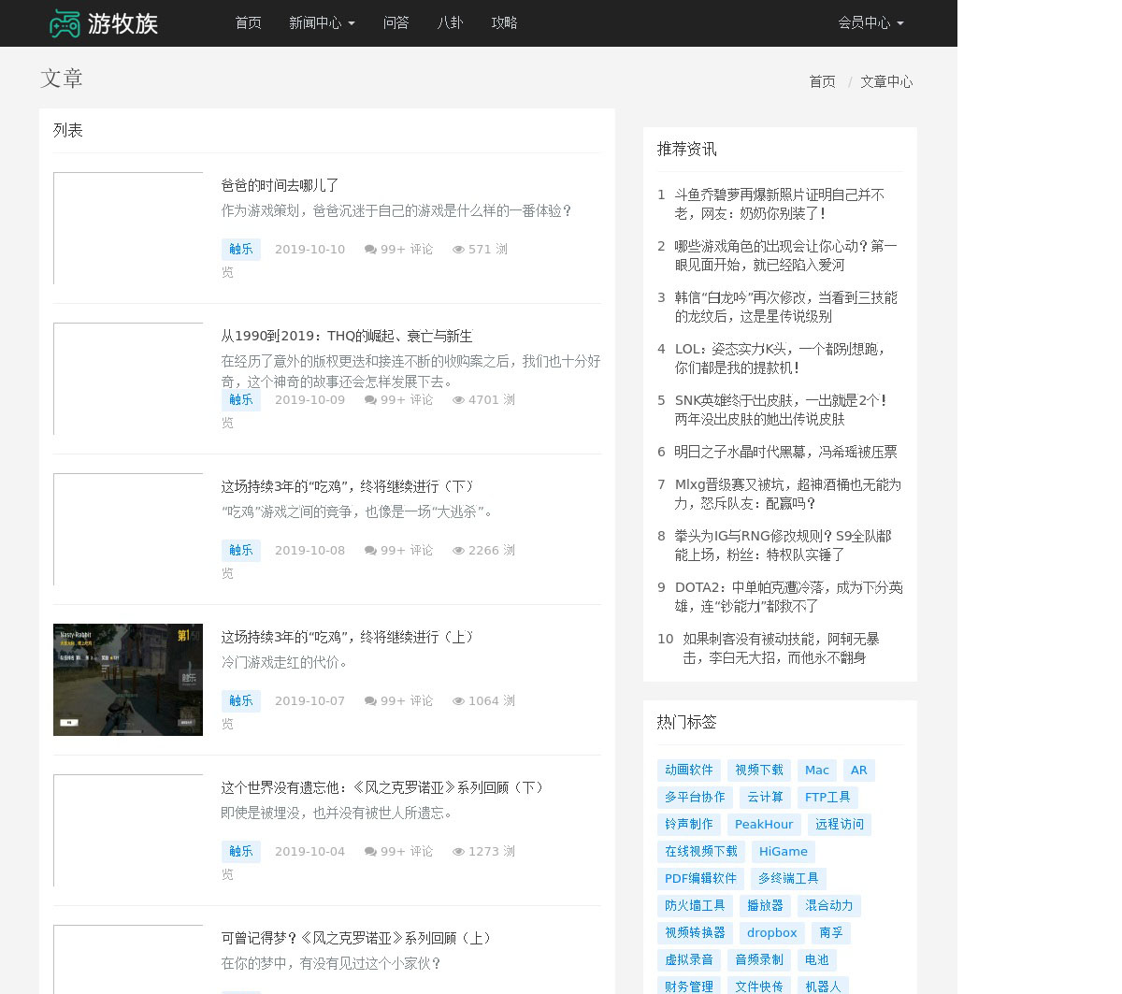This screenshot has width=1122, height=994.
Task: Click the PeakHour tag
Action: [x=763, y=825]
